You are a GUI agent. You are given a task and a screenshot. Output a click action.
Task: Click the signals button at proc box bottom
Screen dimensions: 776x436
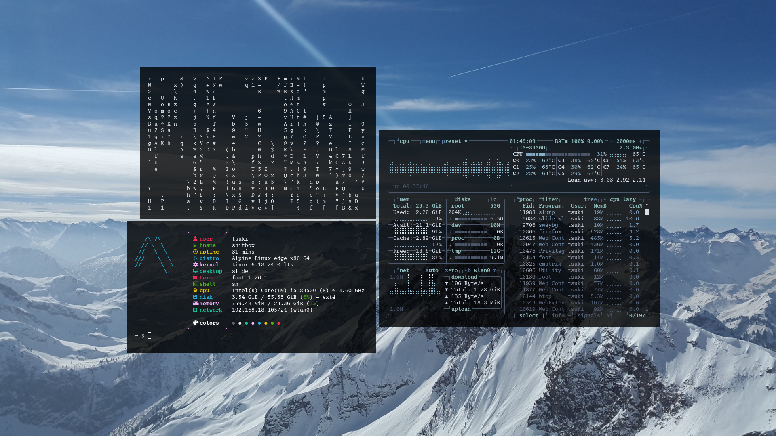[x=588, y=316]
